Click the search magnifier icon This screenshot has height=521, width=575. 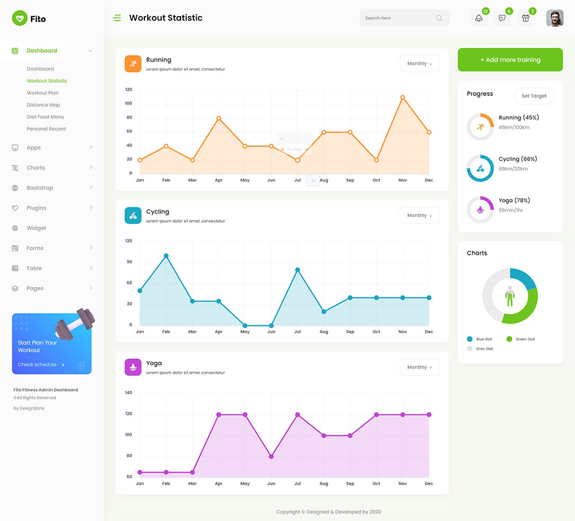point(439,18)
